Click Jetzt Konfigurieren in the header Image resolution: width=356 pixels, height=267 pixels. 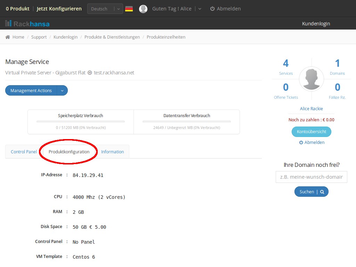[59, 9]
